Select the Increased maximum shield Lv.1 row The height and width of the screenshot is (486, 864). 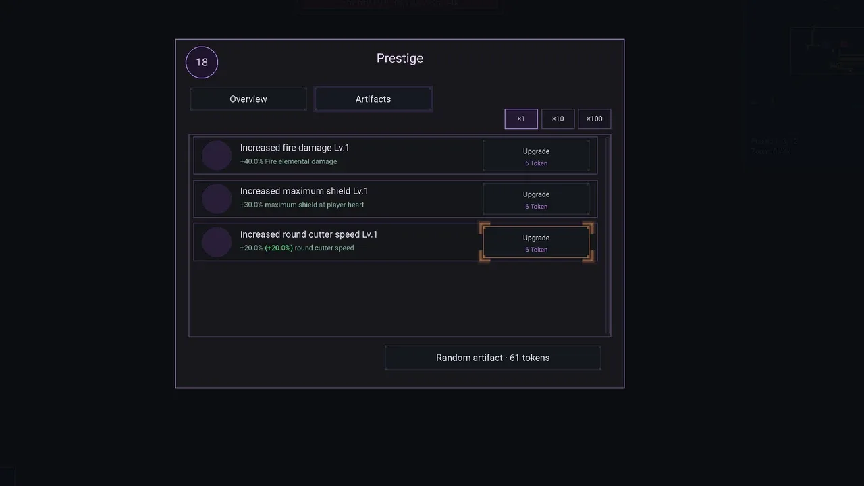click(x=396, y=198)
